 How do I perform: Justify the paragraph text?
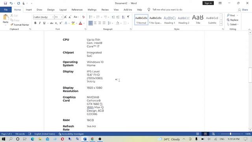click(104, 23)
